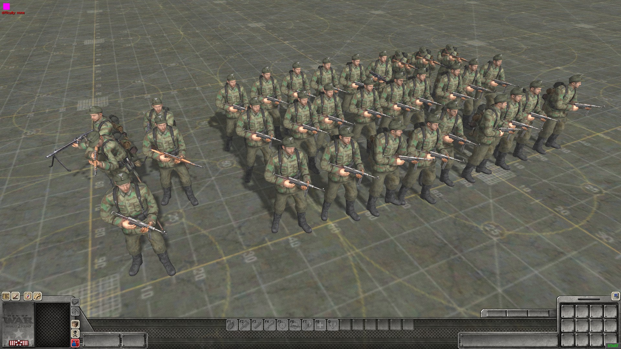Click the F8 heal plus icon

pos(320,325)
